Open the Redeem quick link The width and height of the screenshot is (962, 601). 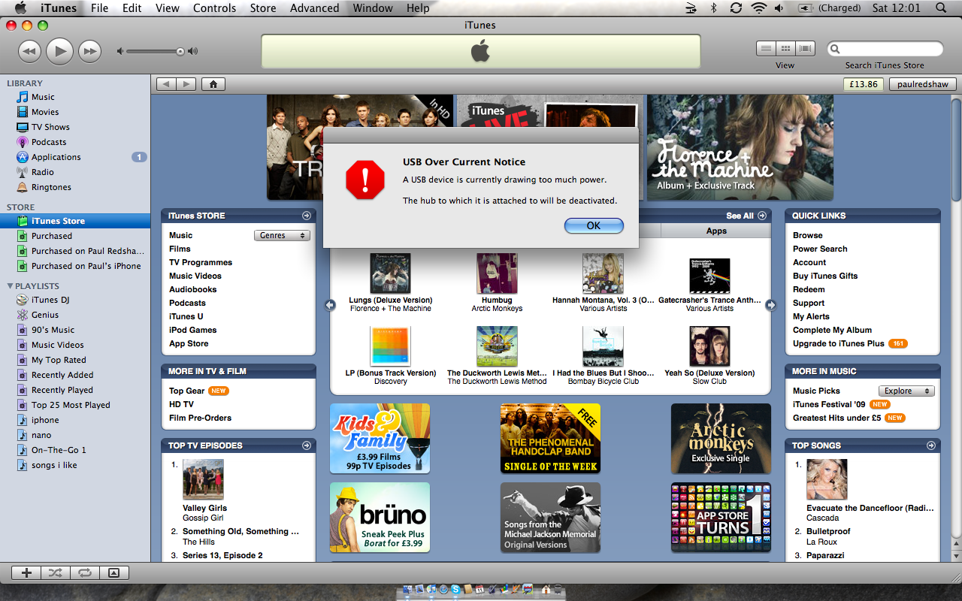coord(809,289)
